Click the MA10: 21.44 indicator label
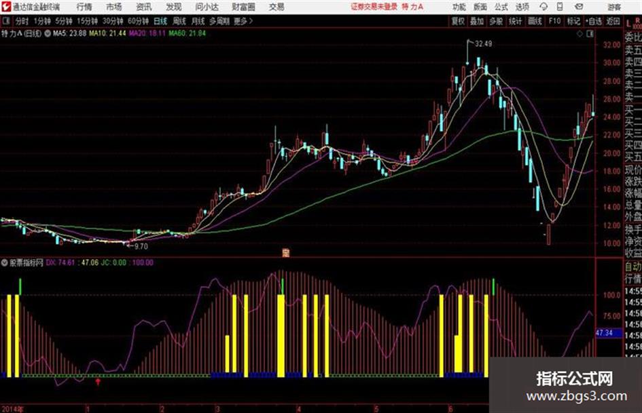The image size is (642, 413). pos(108,33)
